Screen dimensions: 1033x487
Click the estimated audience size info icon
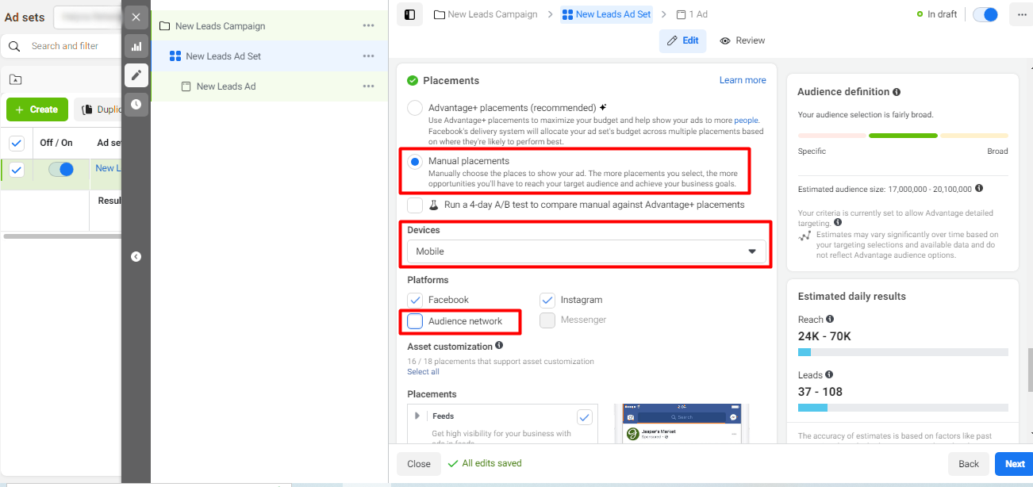(x=979, y=189)
